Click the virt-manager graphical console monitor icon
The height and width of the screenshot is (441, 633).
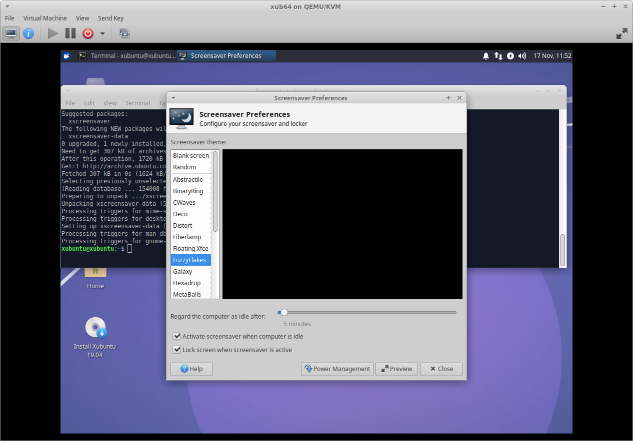pos(11,33)
